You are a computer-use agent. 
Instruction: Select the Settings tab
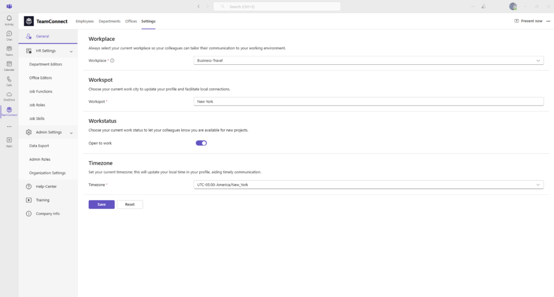[148, 21]
